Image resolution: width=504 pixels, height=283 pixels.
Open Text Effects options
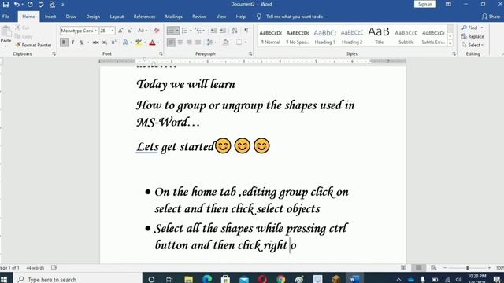point(126,42)
